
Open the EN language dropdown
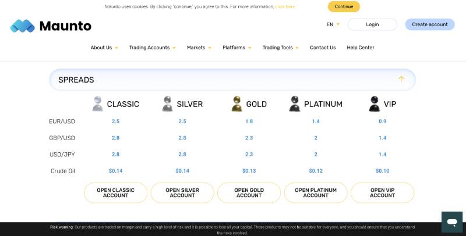(333, 24)
